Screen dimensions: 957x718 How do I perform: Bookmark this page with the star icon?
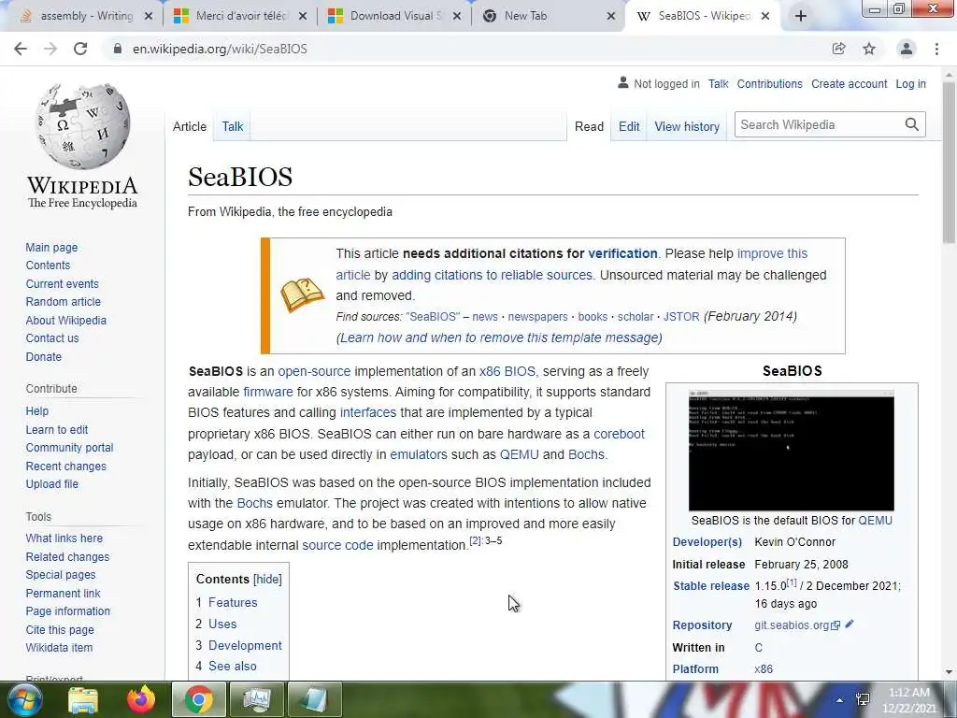(869, 49)
